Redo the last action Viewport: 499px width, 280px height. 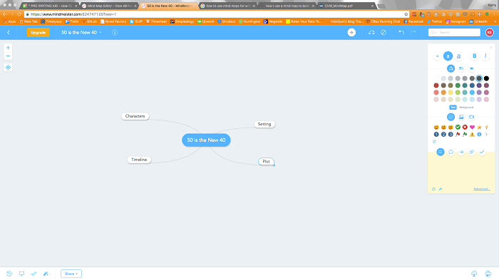(x=413, y=33)
